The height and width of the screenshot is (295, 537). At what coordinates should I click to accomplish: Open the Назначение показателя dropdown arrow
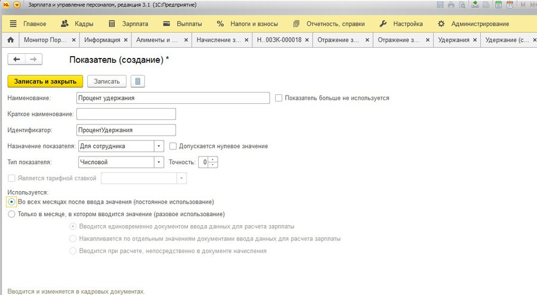pyautogui.click(x=159, y=146)
